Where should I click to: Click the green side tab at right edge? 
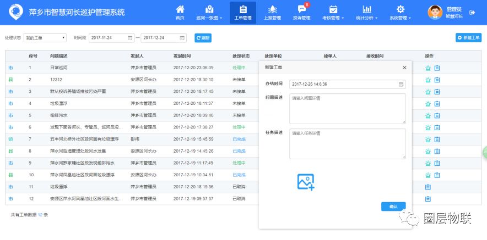[485, 152]
